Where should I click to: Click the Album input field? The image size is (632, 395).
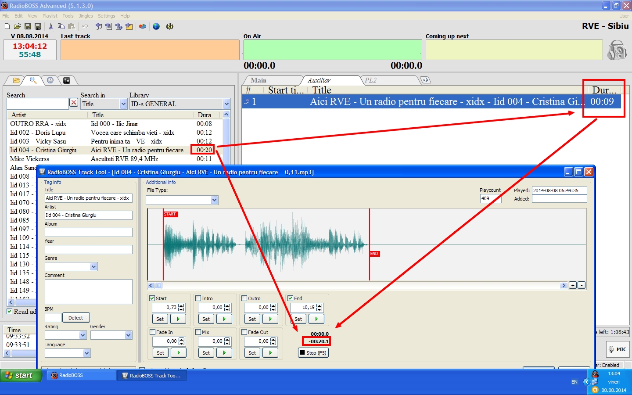coord(89,232)
